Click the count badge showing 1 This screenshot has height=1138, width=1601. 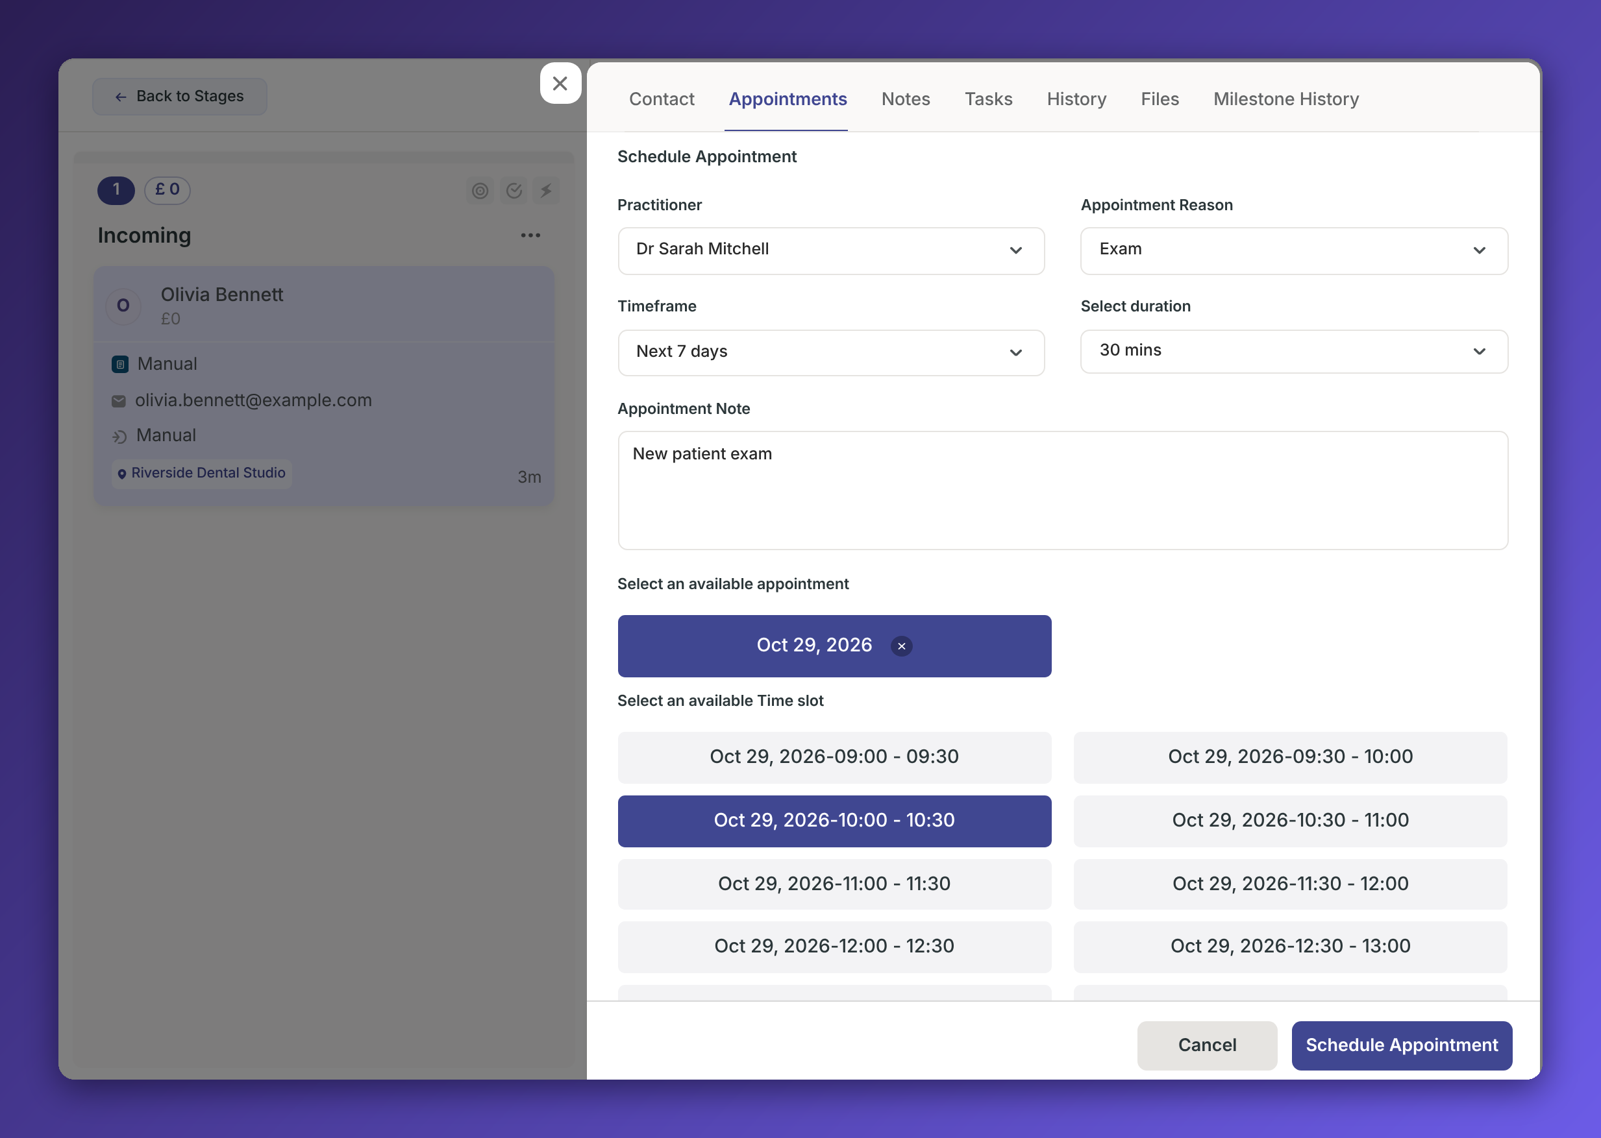coord(116,190)
